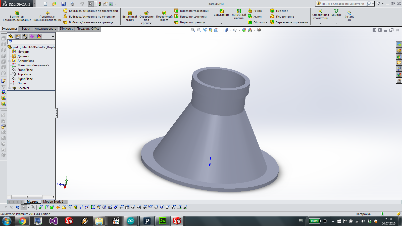Image resolution: width=402 pixels, height=226 pixels.
Task: Open the Продукты Office tab
Action: 88,29
